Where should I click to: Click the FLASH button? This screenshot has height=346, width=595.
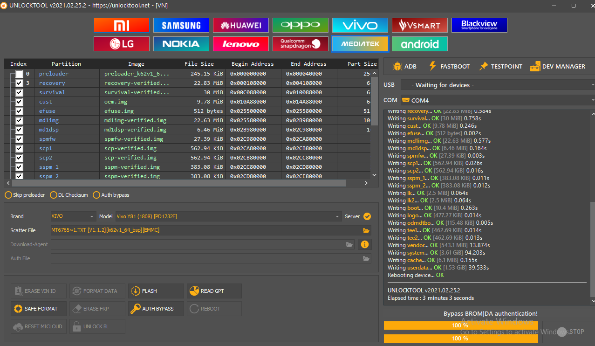tap(156, 291)
